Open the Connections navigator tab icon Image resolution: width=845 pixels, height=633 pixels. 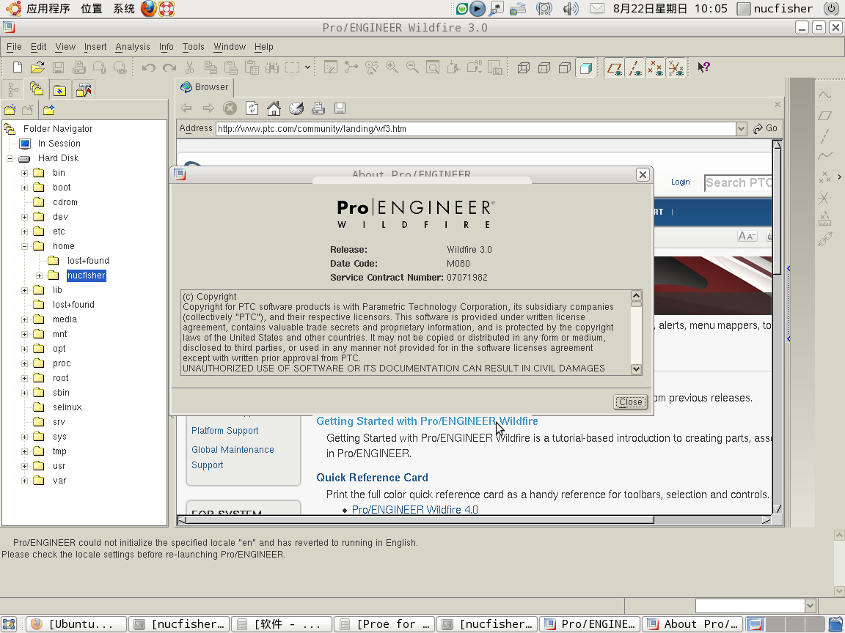(x=84, y=90)
